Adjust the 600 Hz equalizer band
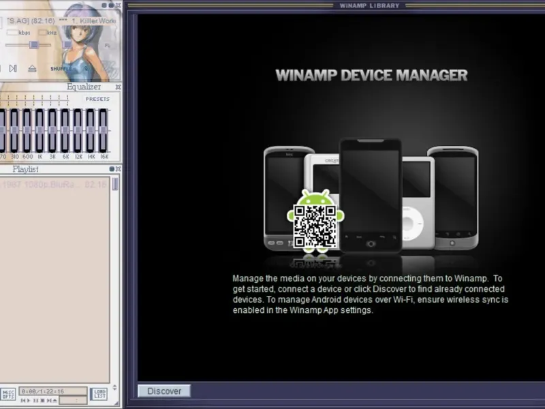 [27, 130]
